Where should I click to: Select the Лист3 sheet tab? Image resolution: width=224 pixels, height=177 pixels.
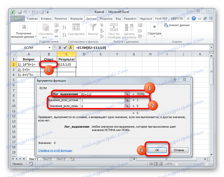(x=61, y=159)
